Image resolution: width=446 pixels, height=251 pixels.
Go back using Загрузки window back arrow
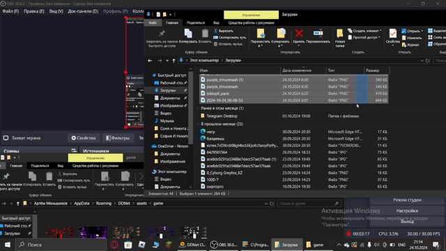[x=150, y=61]
